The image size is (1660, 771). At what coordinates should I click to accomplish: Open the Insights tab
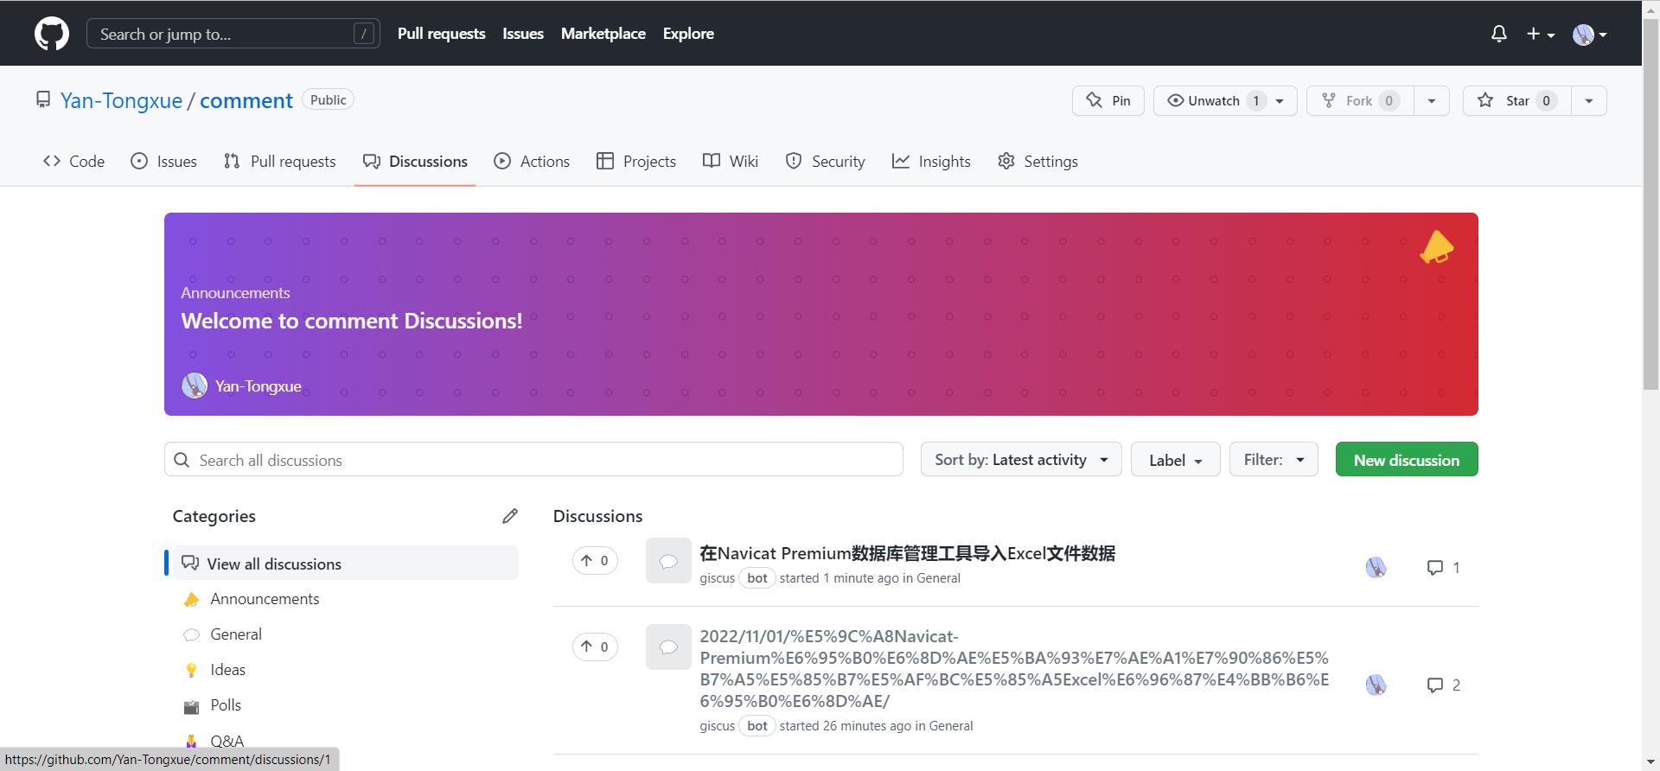click(x=931, y=162)
